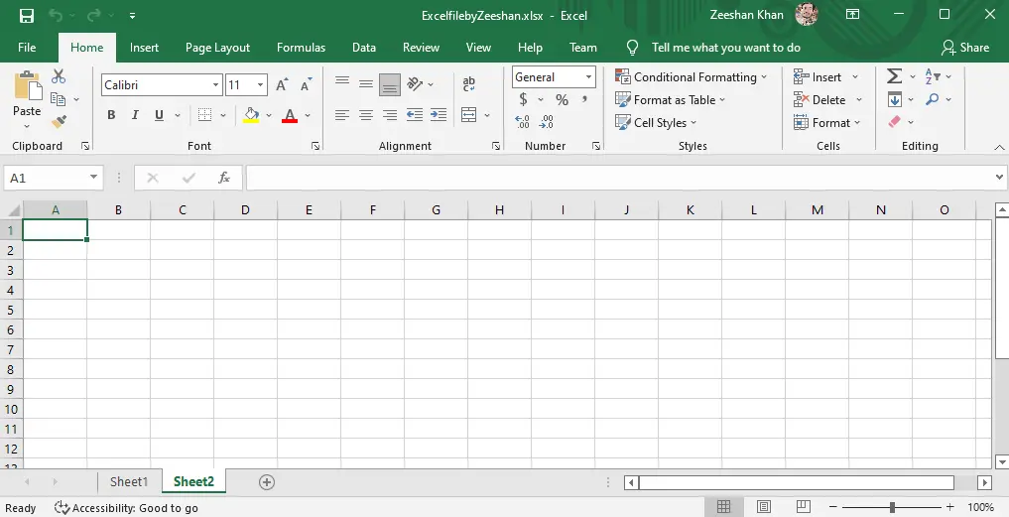The height and width of the screenshot is (517, 1009).
Task: Click the zoom slider in status bar
Action: [892, 508]
